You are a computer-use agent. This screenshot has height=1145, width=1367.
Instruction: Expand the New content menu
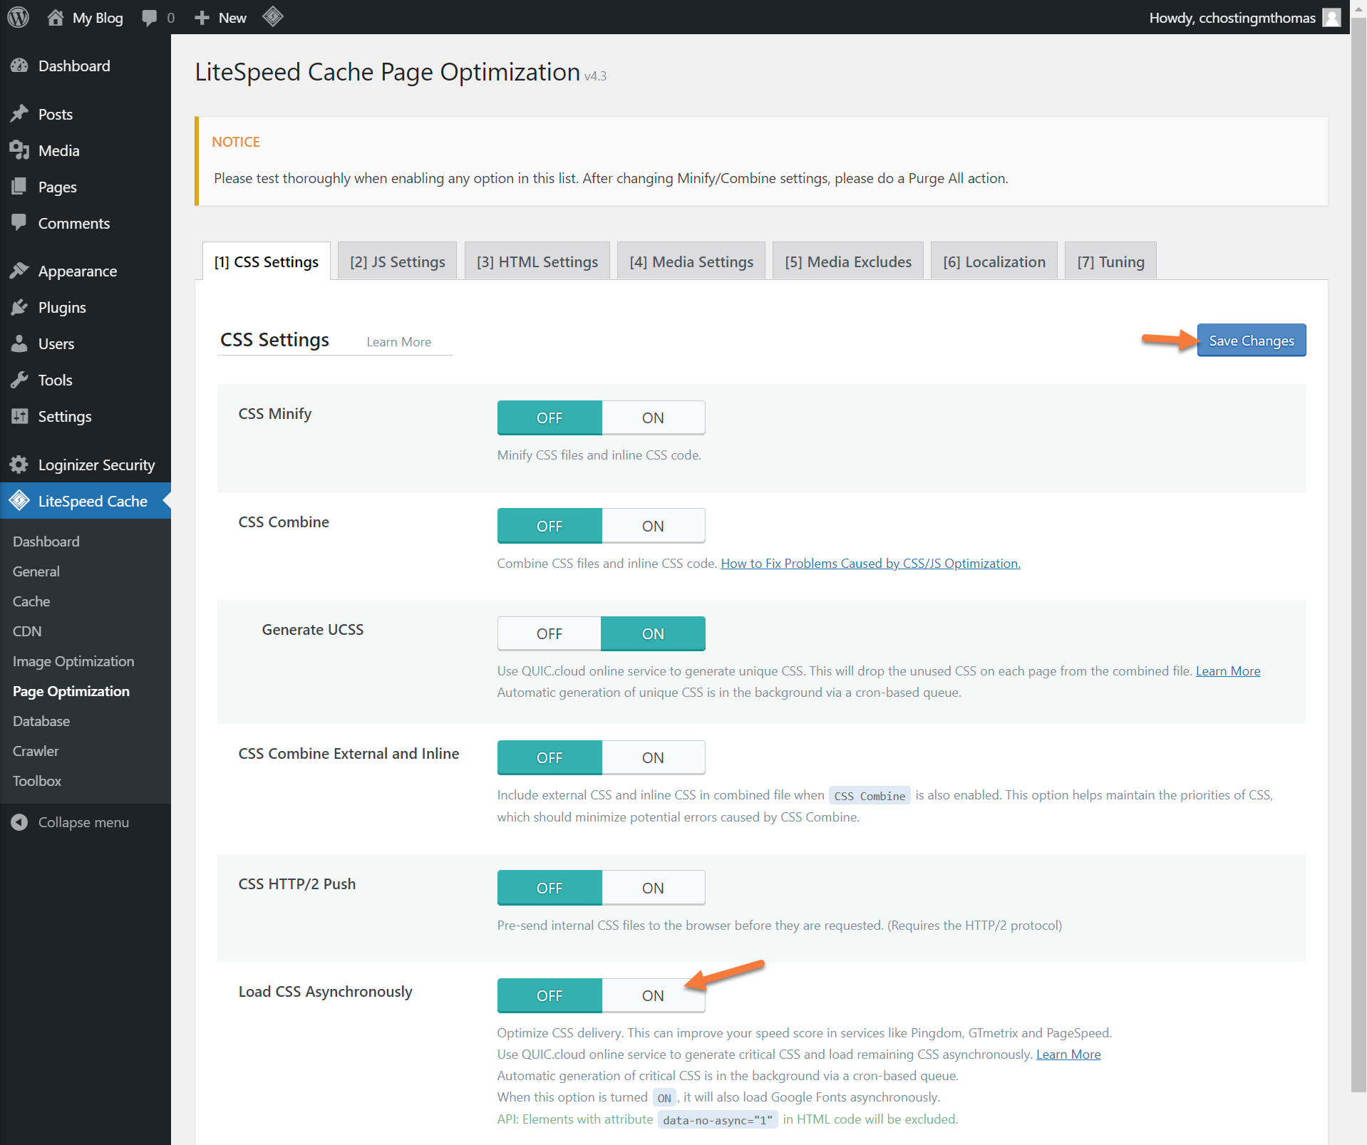(x=221, y=18)
